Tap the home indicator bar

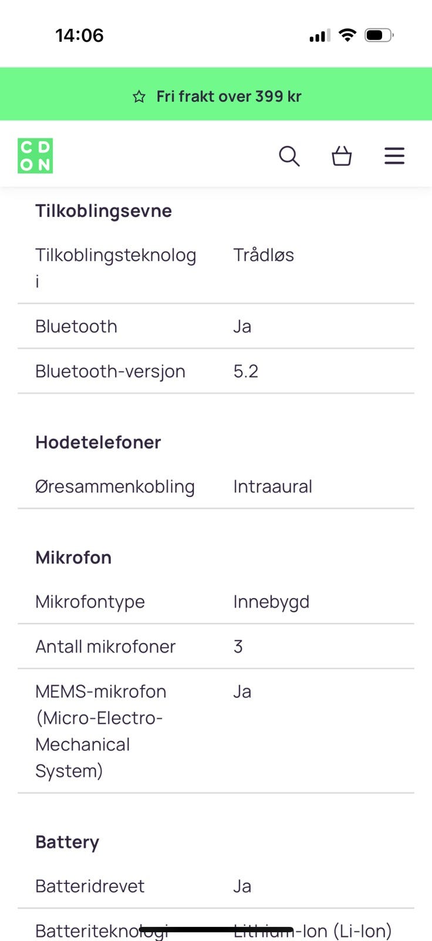[x=216, y=930]
